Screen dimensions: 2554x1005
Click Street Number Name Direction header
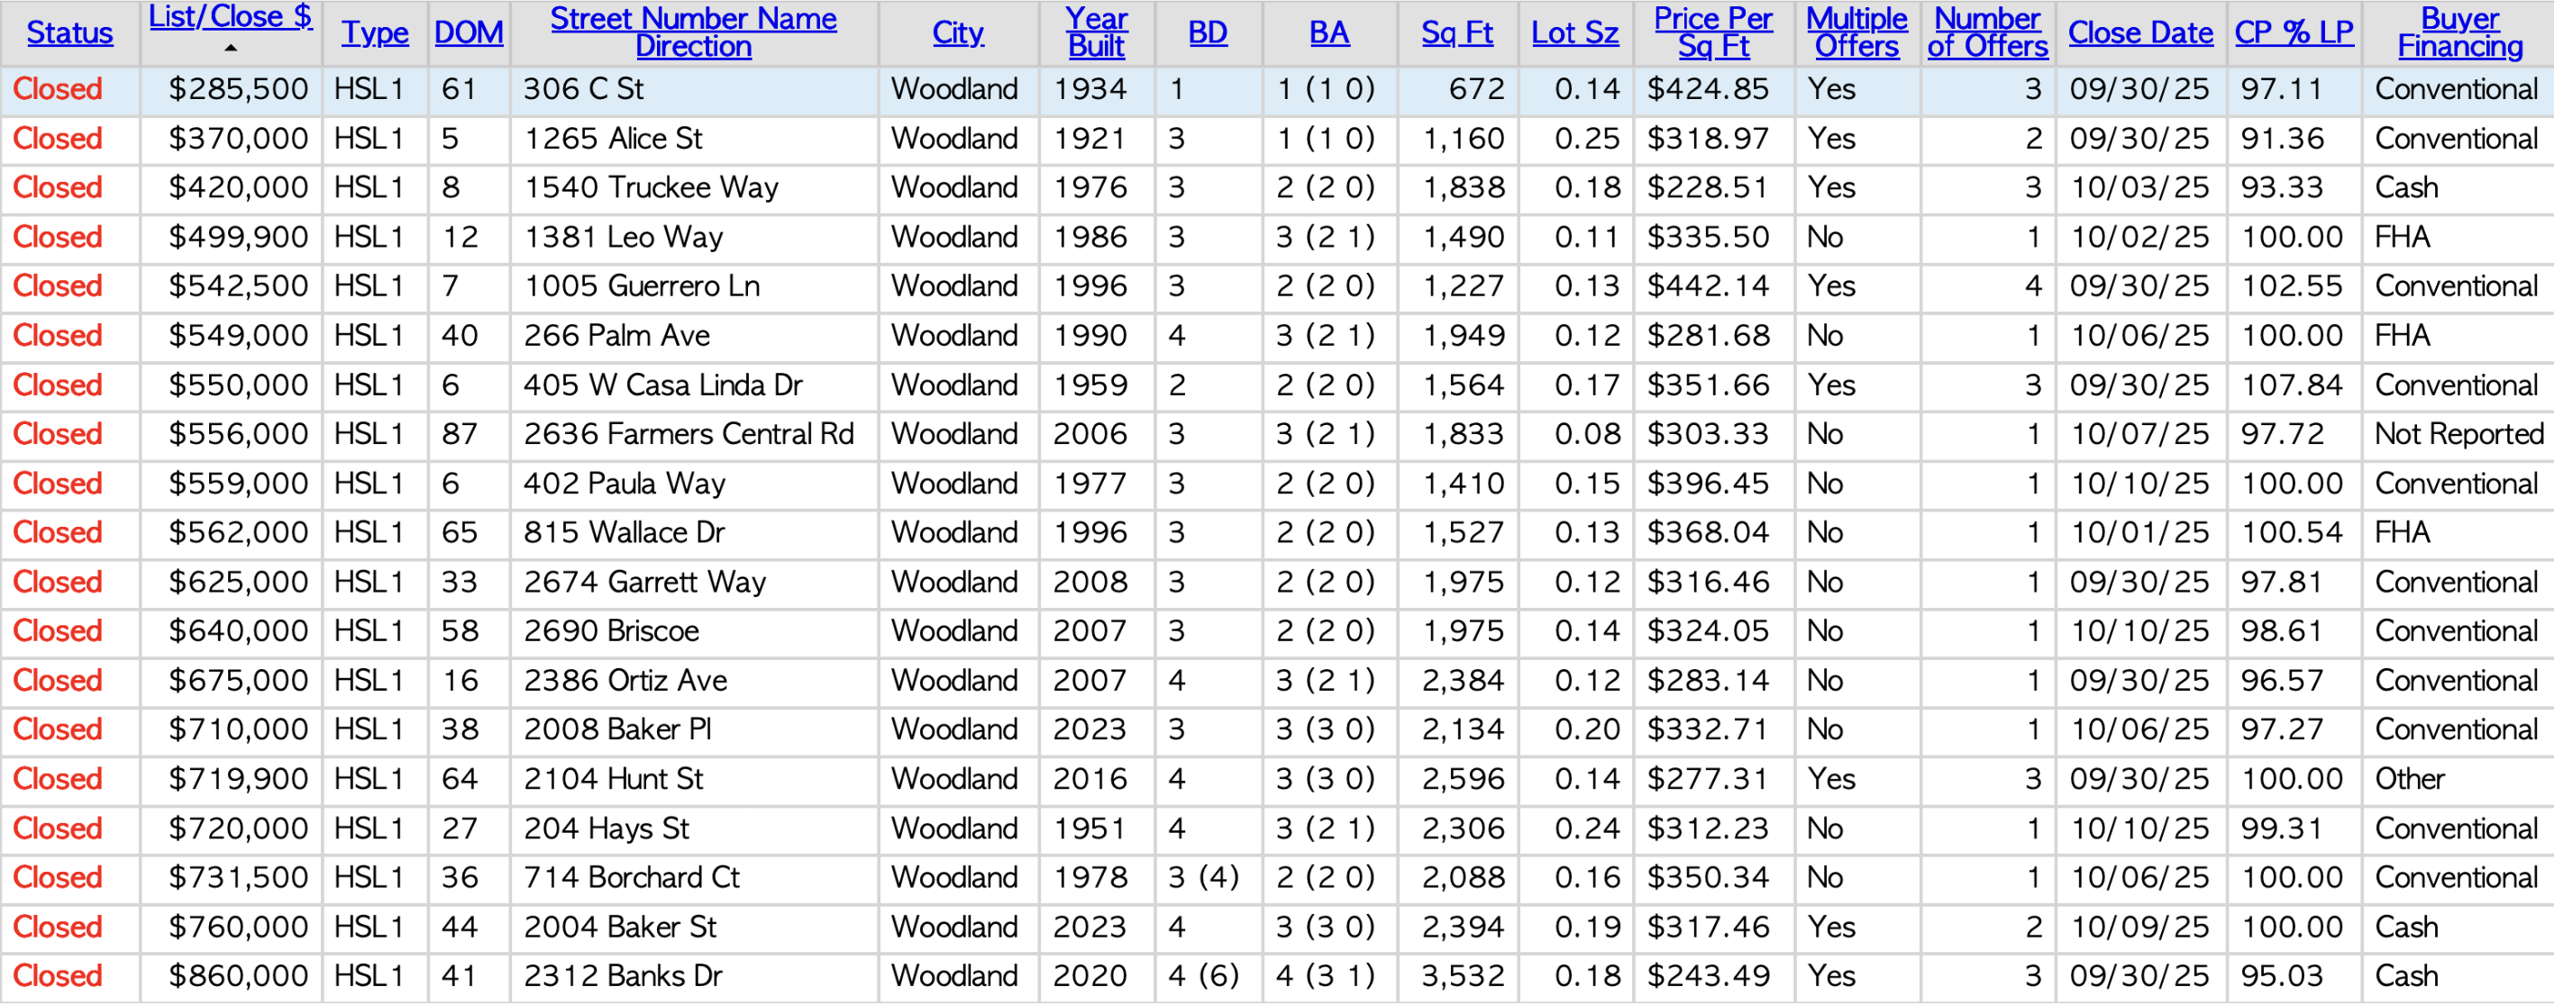pos(693,32)
